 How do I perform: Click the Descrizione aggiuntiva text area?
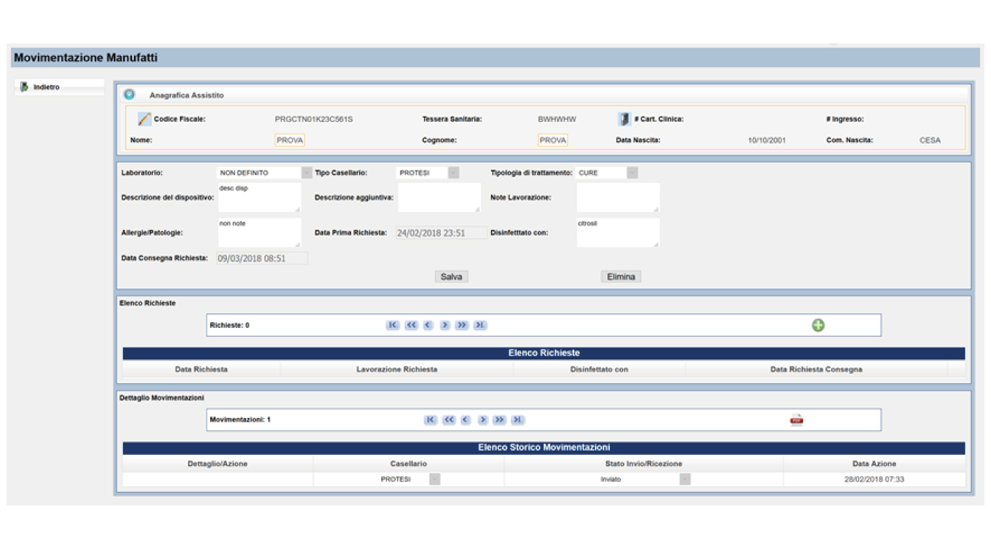439,197
